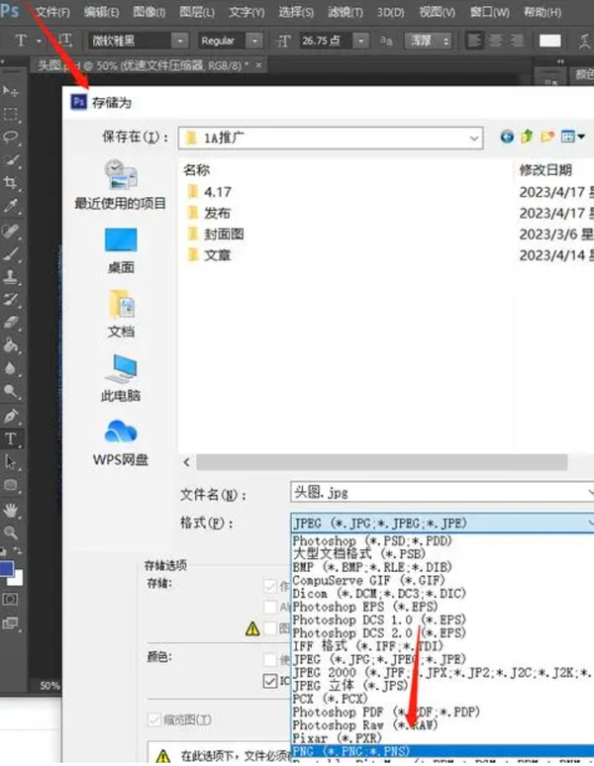
Task: Open the 图层(L) menu
Action: 197,12
